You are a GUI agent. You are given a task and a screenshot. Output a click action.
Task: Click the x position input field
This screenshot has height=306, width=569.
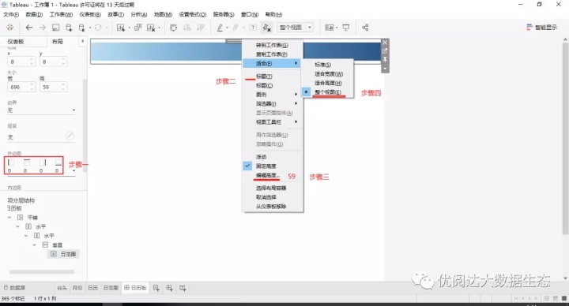point(21,62)
